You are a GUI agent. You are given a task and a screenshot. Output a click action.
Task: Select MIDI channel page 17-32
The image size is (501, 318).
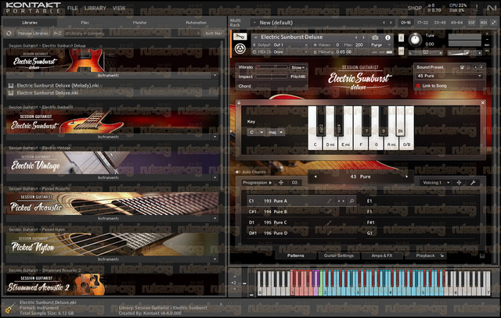point(423,23)
